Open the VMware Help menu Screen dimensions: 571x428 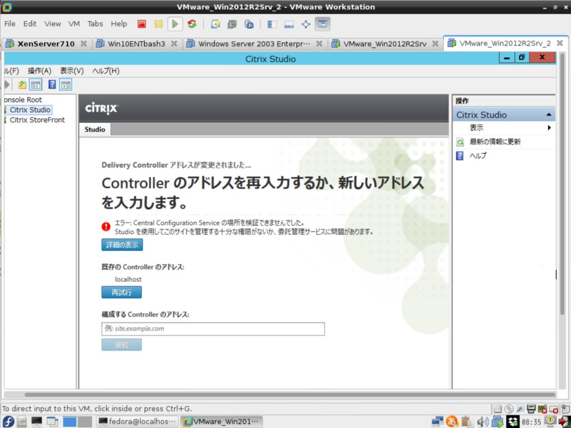pos(119,23)
